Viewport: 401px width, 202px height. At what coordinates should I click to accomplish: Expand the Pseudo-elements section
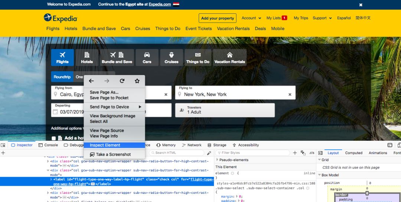tap(217, 160)
